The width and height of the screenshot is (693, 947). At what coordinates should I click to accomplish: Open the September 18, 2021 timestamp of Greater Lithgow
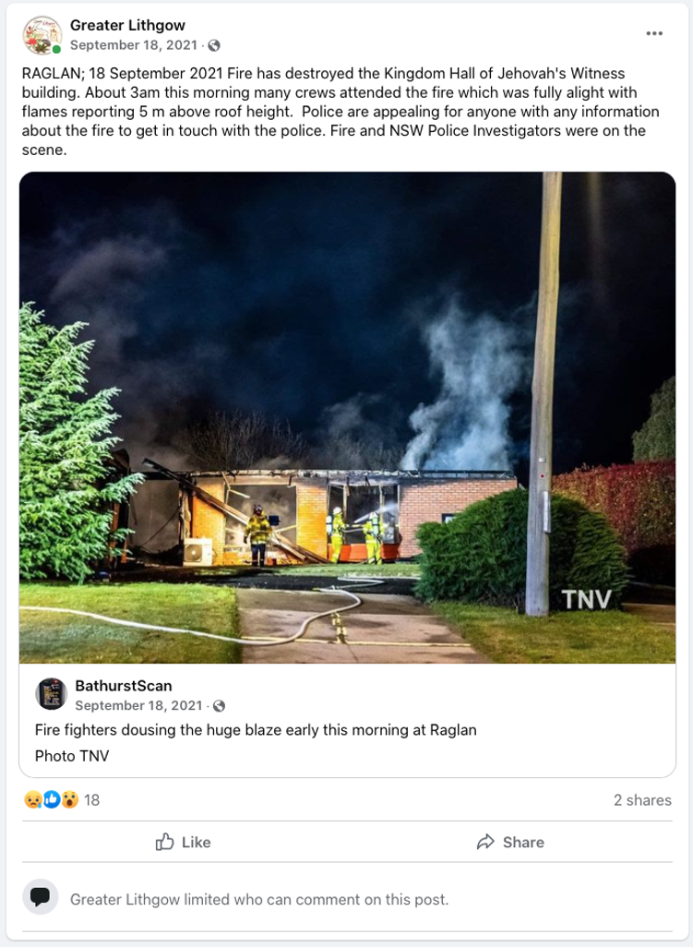(x=134, y=45)
